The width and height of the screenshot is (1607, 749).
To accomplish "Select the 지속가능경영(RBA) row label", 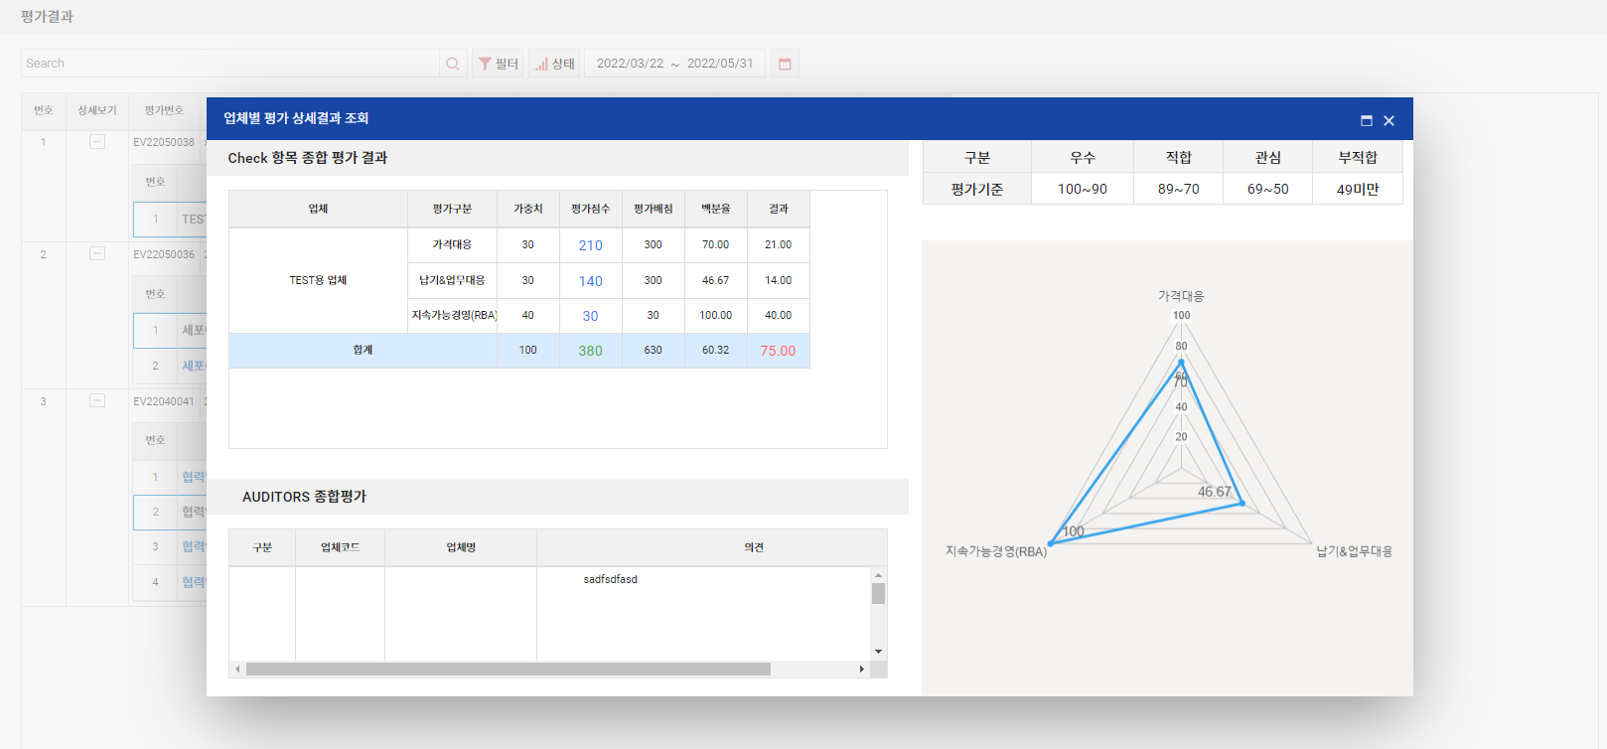I will pos(454,315).
